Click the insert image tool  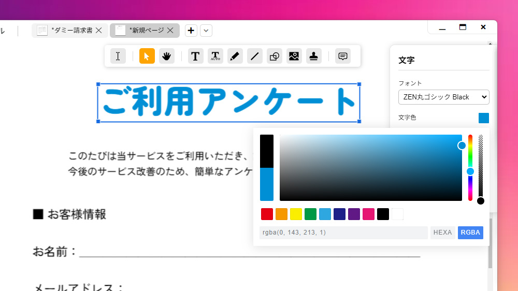[294, 56]
